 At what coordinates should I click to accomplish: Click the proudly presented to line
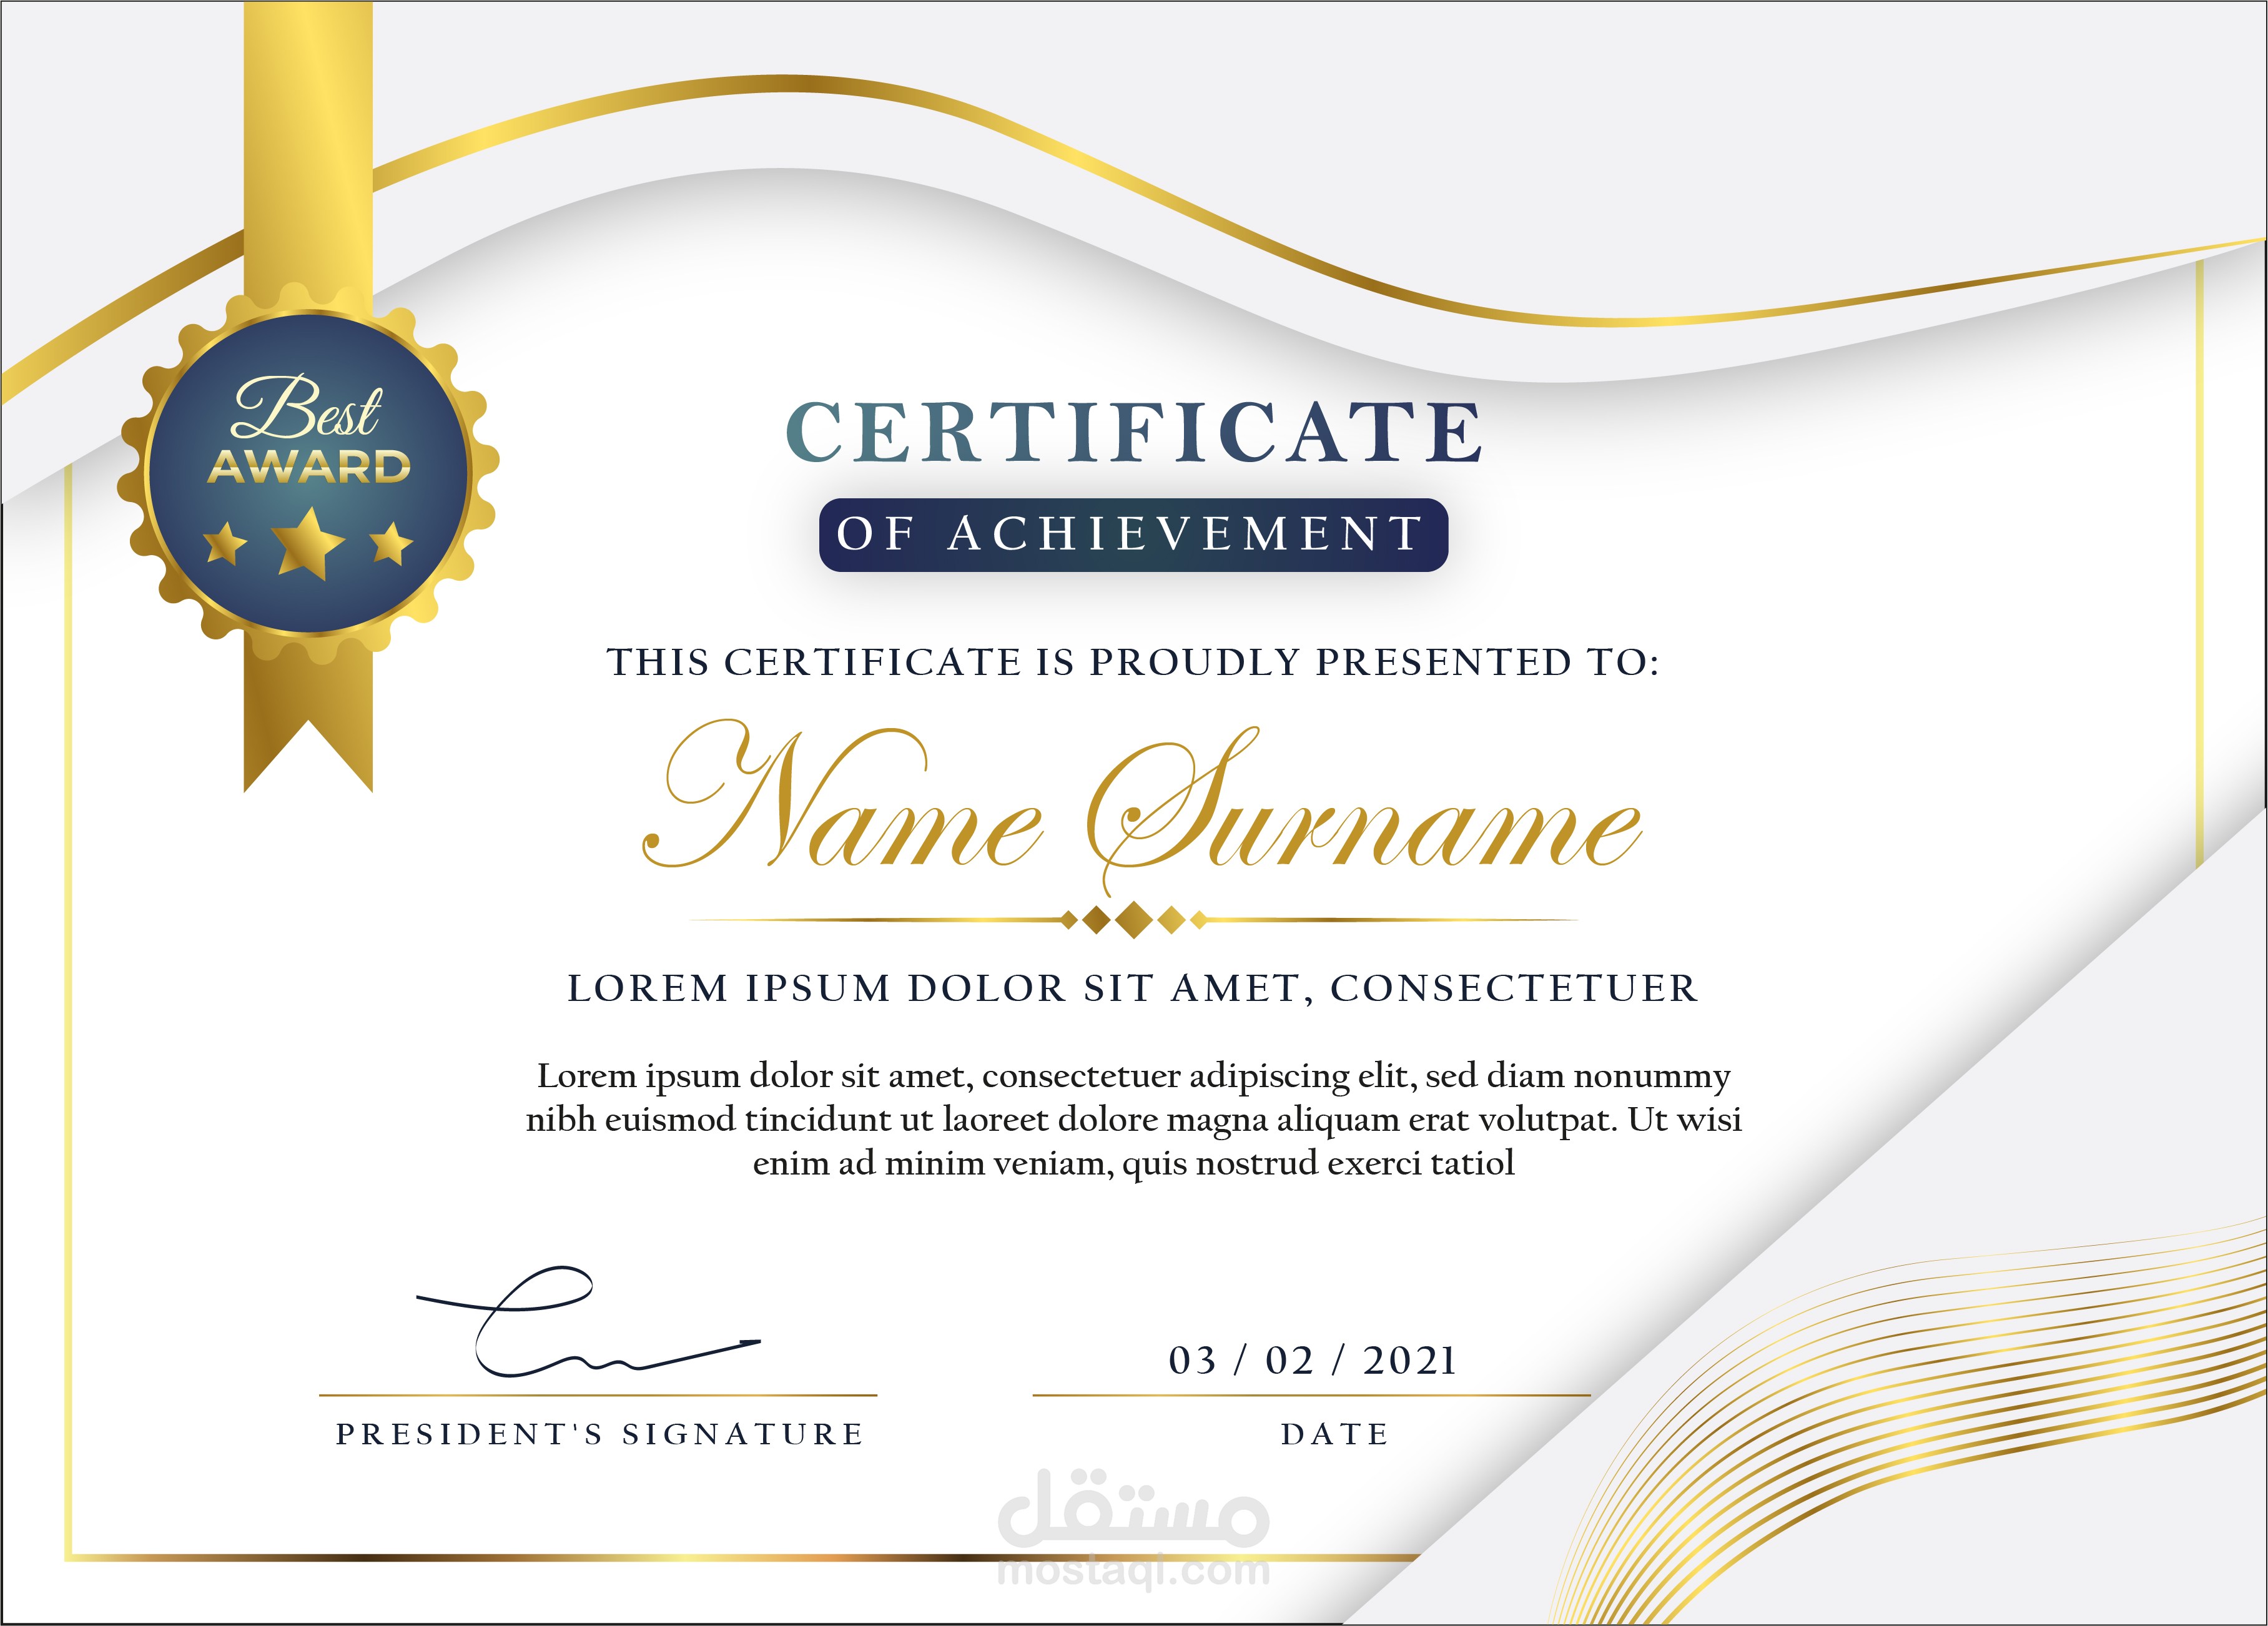[x=1133, y=662]
